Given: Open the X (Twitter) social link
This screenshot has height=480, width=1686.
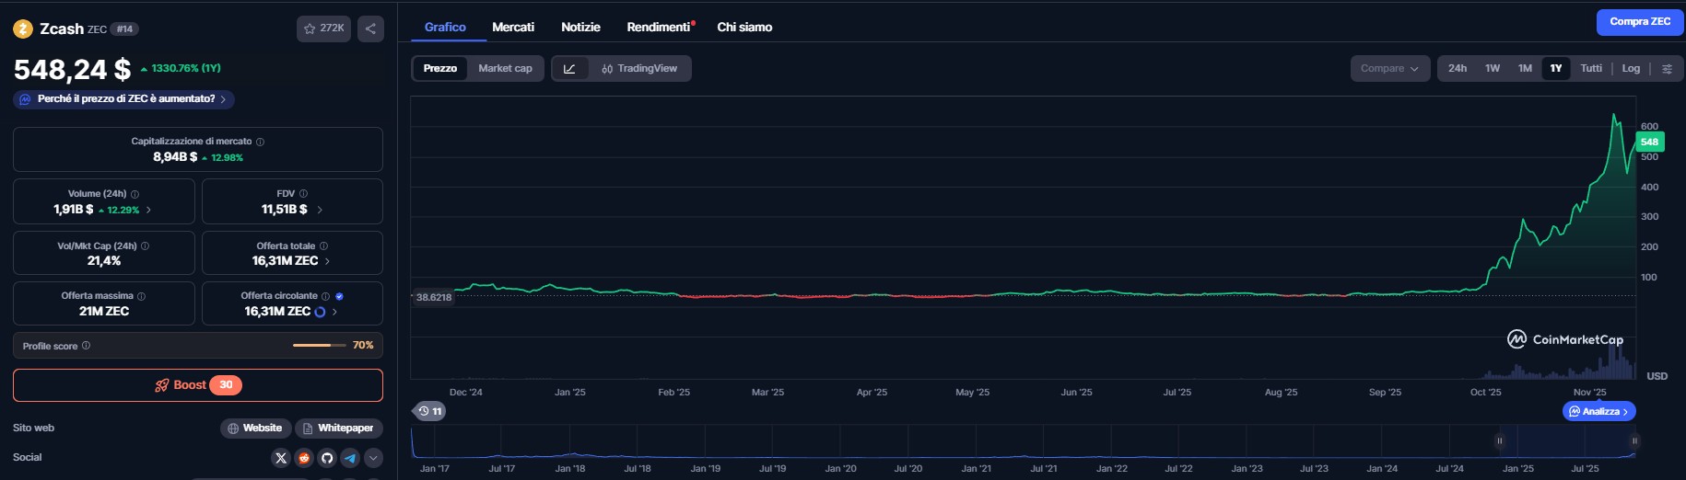Looking at the screenshot, I should pyautogui.click(x=281, y=458).
